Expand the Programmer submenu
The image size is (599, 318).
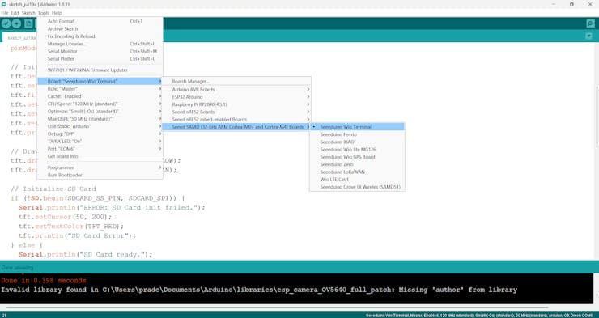pos(100,167)
